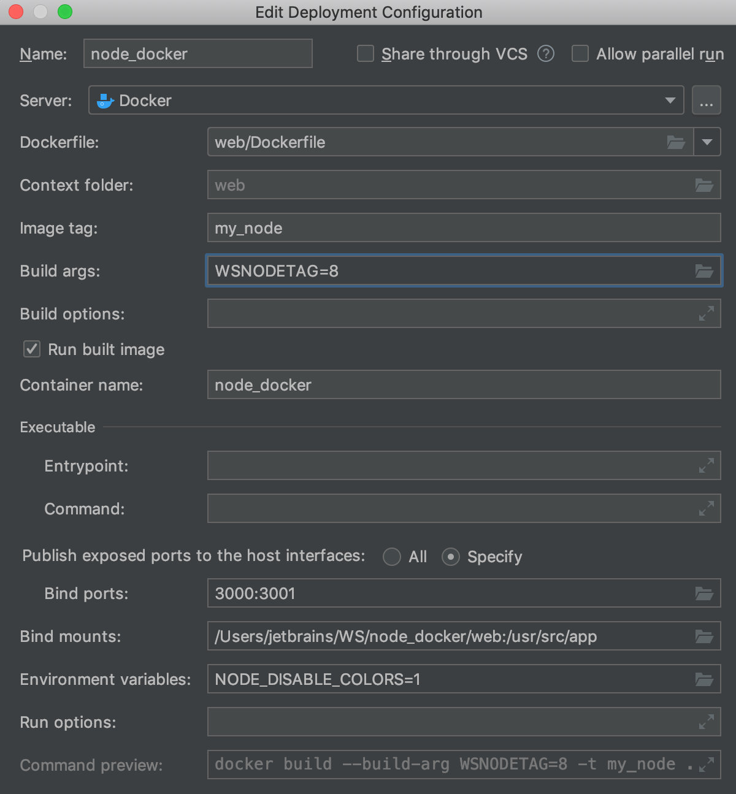Expand the Command field
736x794 pixels.
[707, 508]
